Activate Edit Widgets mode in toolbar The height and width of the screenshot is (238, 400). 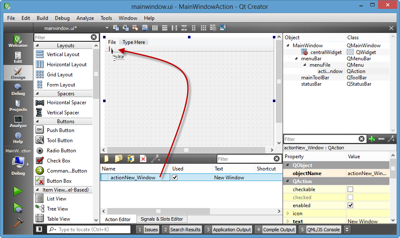[x=116, y=28]
